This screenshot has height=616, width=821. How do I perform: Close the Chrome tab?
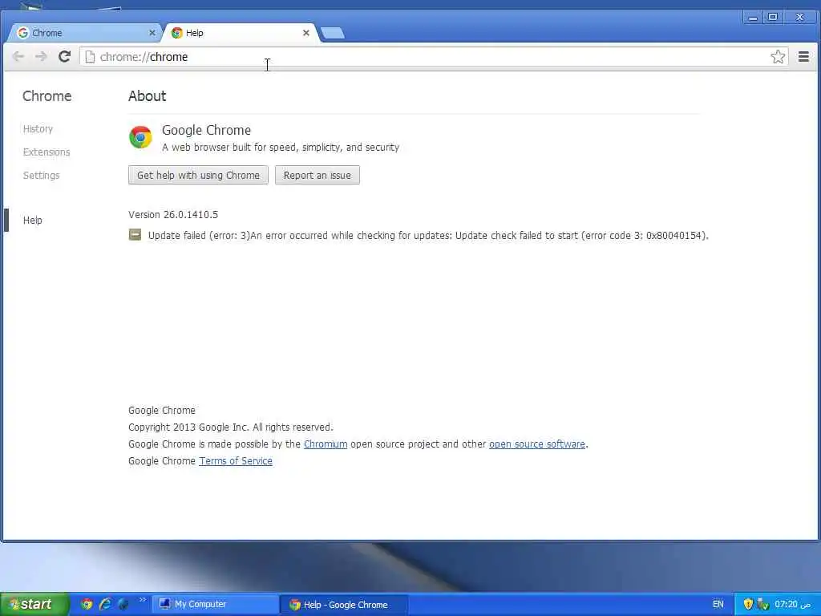click(x=152, y=32)
